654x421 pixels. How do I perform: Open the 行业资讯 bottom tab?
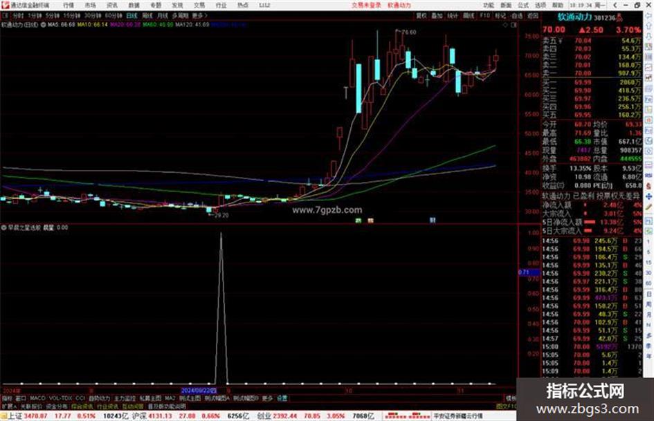(107, 406)
